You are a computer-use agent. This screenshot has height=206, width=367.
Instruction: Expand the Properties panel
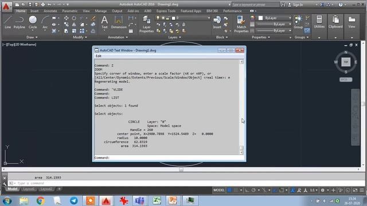(x=261, y=37)
